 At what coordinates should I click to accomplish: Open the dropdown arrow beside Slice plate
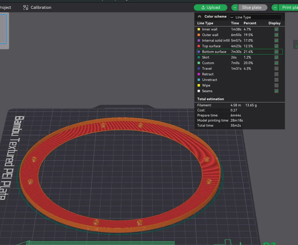coord(235,7)
